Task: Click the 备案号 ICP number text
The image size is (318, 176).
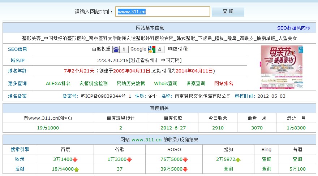Action: 106,96
